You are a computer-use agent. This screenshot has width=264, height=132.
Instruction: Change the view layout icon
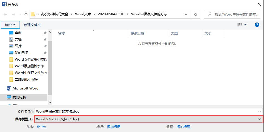[239, 25]
